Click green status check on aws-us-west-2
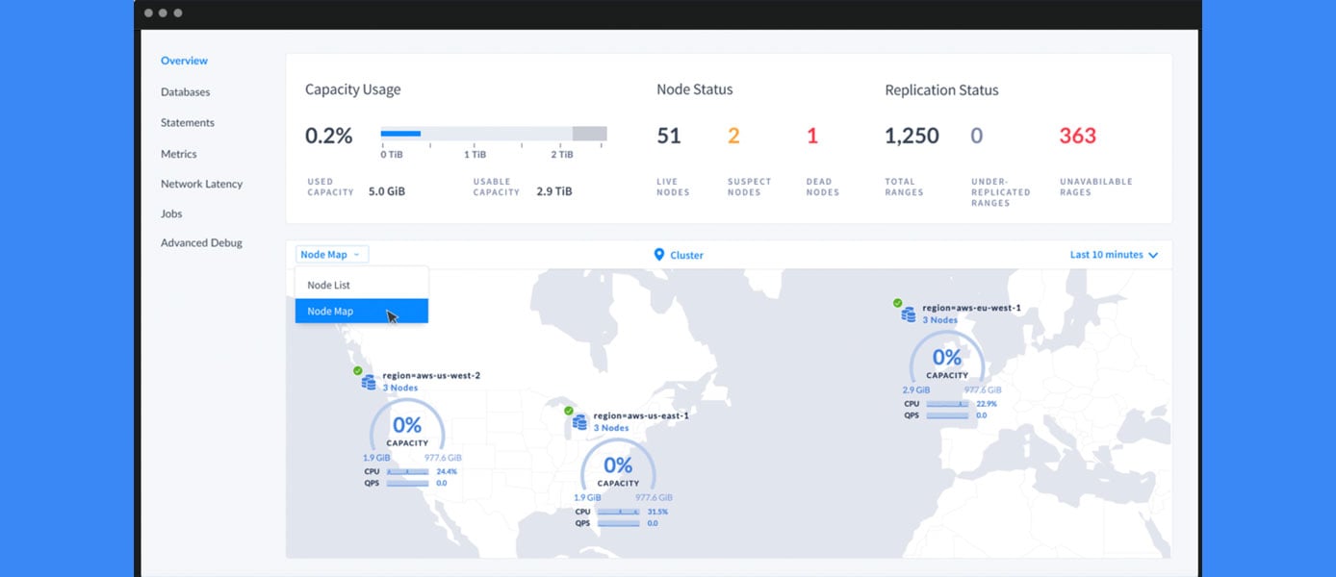This screenshot has width=1336, height=577. click(x=358, y=370)
